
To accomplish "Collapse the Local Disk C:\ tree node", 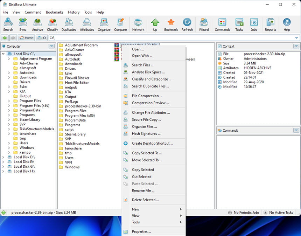I will pos(3,54).
